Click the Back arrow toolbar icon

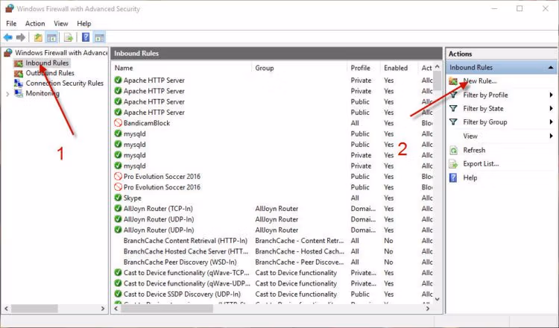click(8, 37)
